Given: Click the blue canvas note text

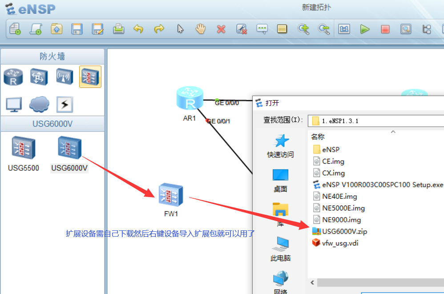Looking at the screenshot, I should coord(160,234).
